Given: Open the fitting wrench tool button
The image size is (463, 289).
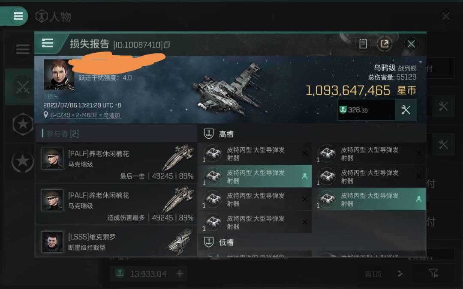Looking at the screenshot, I should [x=406, y=110].
